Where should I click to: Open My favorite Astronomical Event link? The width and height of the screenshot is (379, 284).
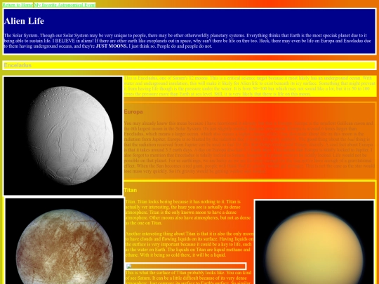[x=65, y=5]
